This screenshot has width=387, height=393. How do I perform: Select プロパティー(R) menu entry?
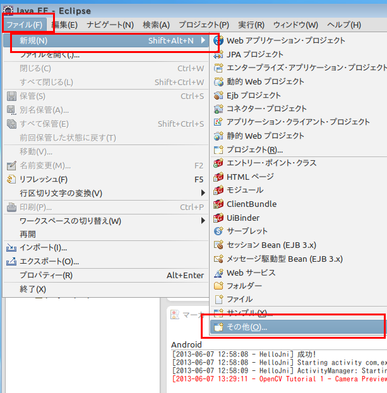[x=106, y=276]
